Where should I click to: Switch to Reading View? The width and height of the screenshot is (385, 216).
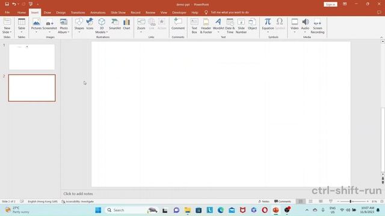tap(321, 202)
